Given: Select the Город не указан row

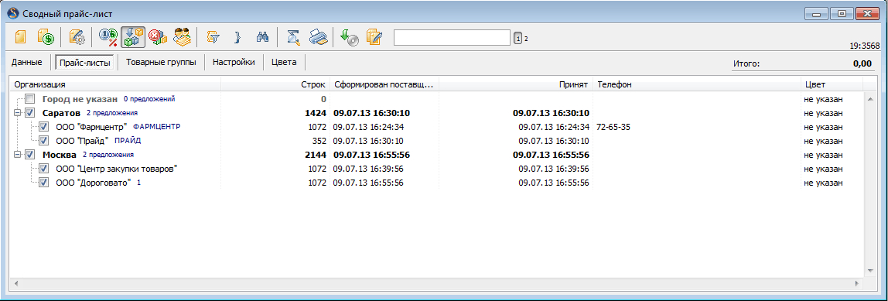Looking at the screenshot, I should tap(436, 99).
